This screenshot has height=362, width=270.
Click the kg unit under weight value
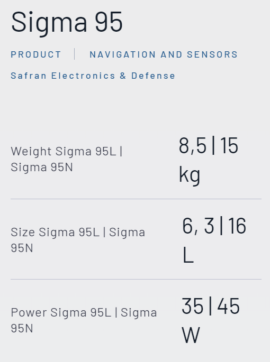[190, 175]
